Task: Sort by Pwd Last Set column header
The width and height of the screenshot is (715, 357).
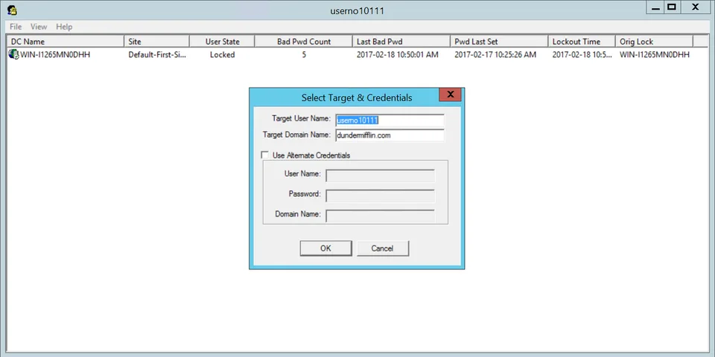Action: (x=499, y=42)
